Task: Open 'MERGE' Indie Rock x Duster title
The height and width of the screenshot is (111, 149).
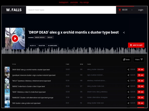Action: point(28,86)
